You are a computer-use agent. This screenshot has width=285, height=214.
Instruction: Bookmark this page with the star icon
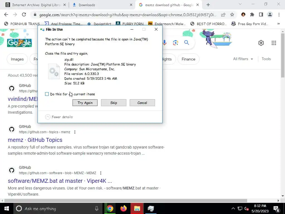point(232,15)
